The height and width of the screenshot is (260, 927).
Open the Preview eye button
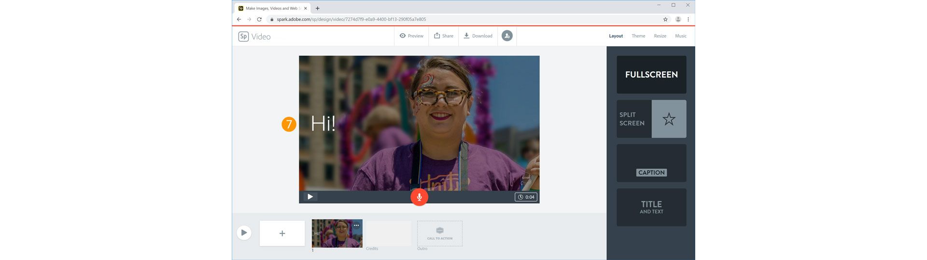[x=411, y=36]
